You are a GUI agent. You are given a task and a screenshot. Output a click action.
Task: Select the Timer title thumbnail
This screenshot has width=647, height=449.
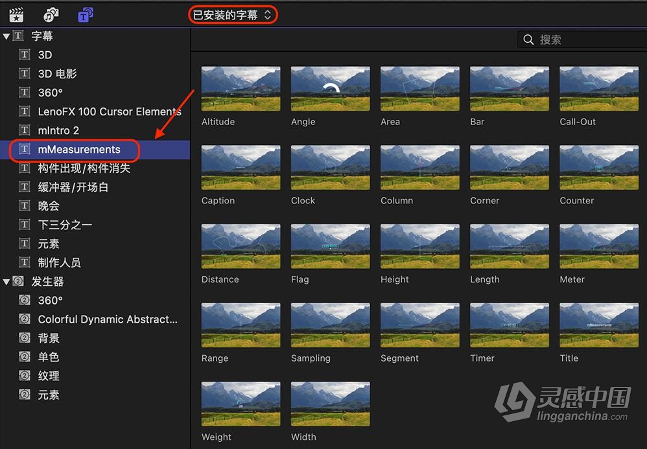click(510, 325)
